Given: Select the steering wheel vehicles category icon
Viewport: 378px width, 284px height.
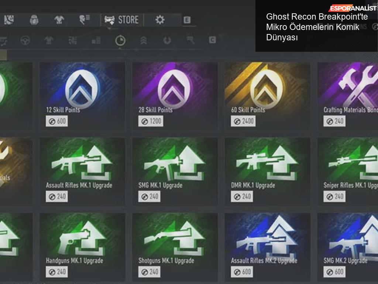Looking at the screenshot, I should tap(25, 40).
